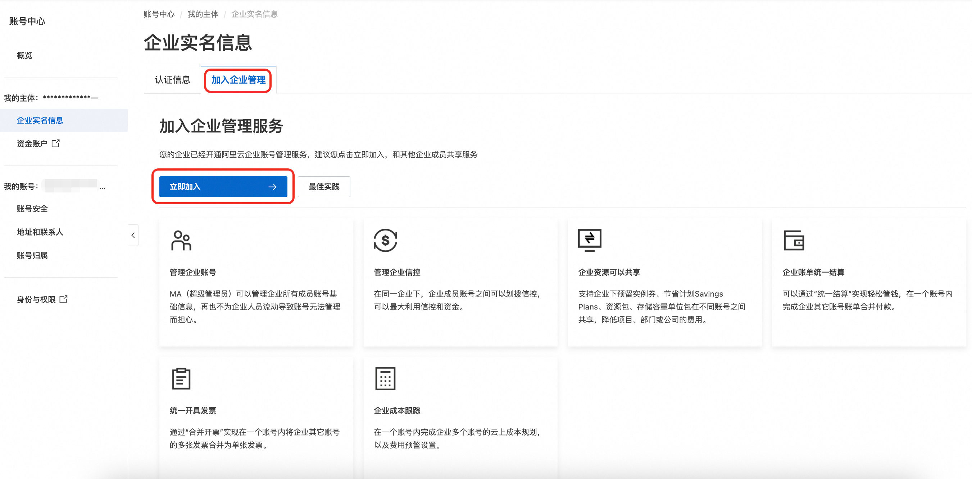The width and height of the screenshot is (972, 479).
Task: Go to 账号中心 in the breadcrumb
Action: coord(159,14)
